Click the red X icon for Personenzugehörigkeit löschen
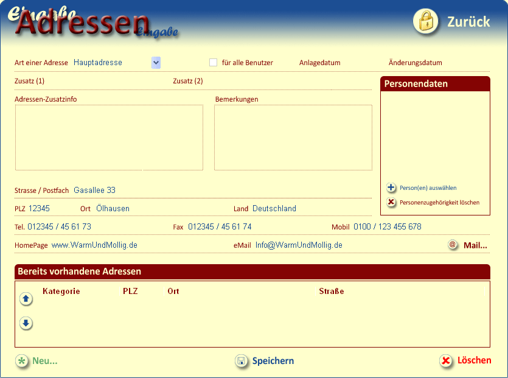Screen dimensions: 508x378 391,202
